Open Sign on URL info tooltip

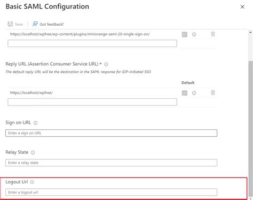[x=36, y=123]
